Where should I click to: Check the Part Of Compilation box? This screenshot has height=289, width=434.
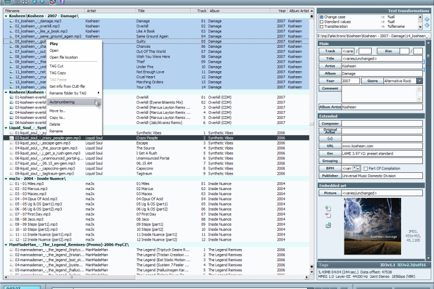click(366, 168)
